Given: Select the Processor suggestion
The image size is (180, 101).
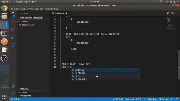Looking at the screenshot, I should (x=105, y=79).
